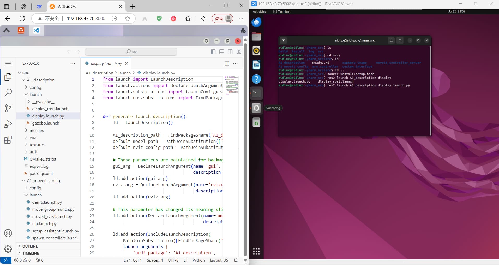This screenshot has height=265, width=499.
Task: Toggle the bottom panel layout button
Action: pyautogui.click(x=222, y=52)
